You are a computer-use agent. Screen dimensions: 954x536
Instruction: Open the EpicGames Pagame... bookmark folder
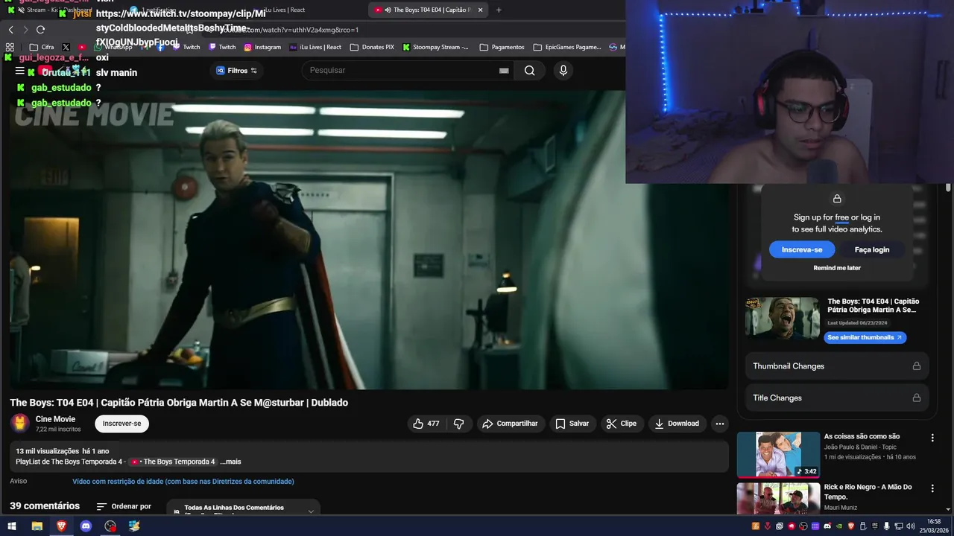pos(566,47)
